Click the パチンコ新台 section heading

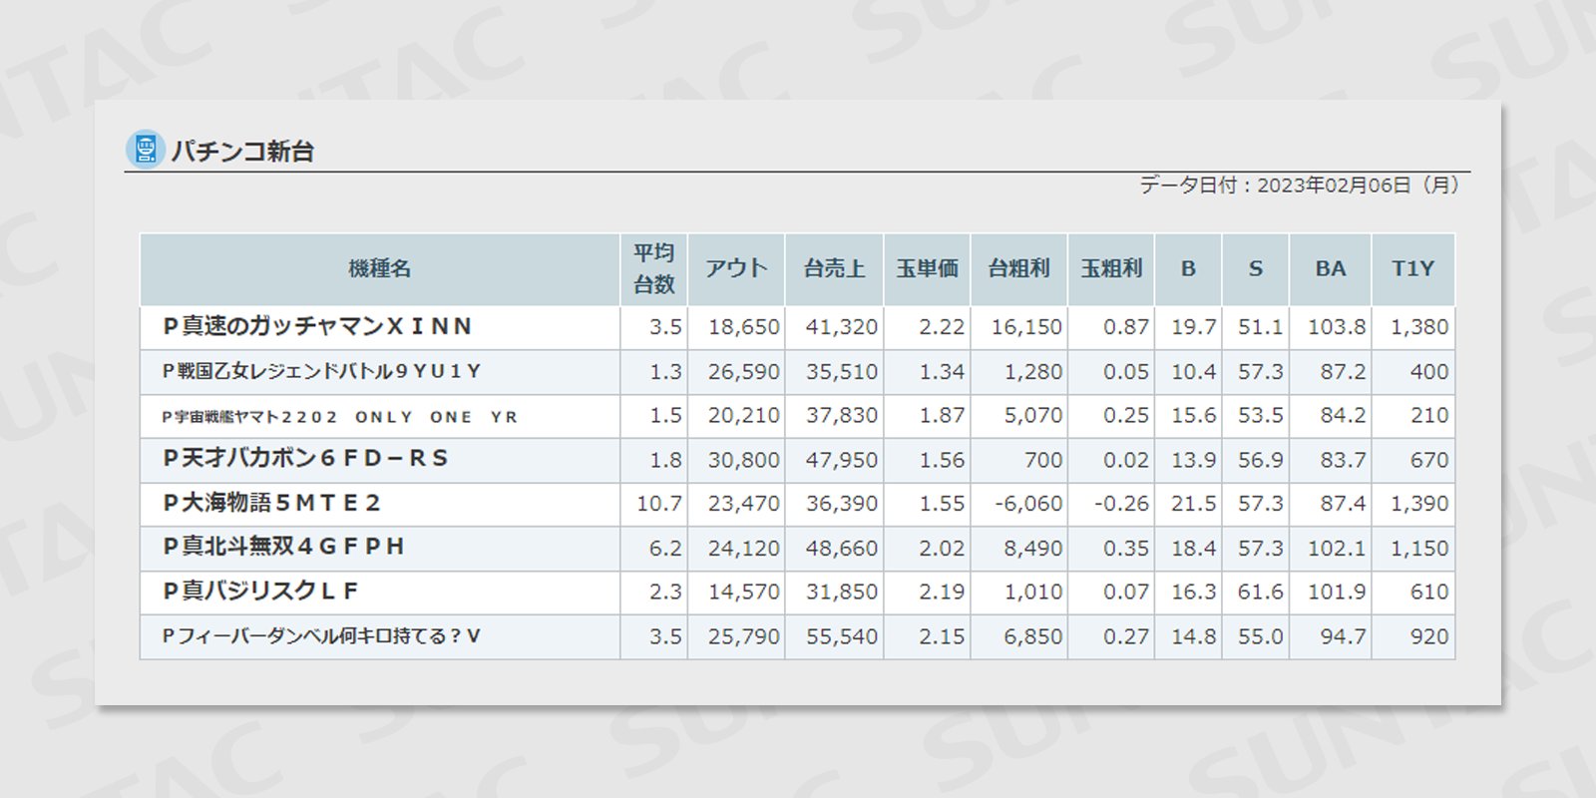click(x=242, y=151)
